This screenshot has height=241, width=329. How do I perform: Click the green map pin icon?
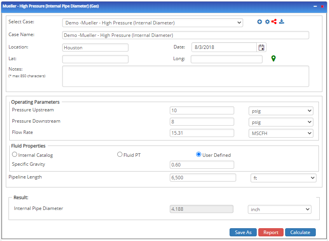(273, 58)
